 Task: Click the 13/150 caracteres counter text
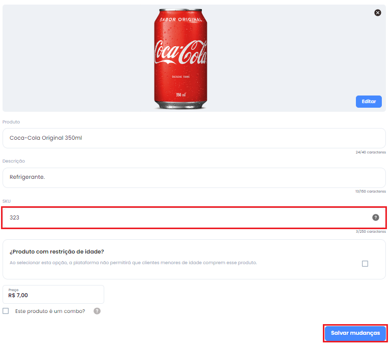[x=371, y=192]
